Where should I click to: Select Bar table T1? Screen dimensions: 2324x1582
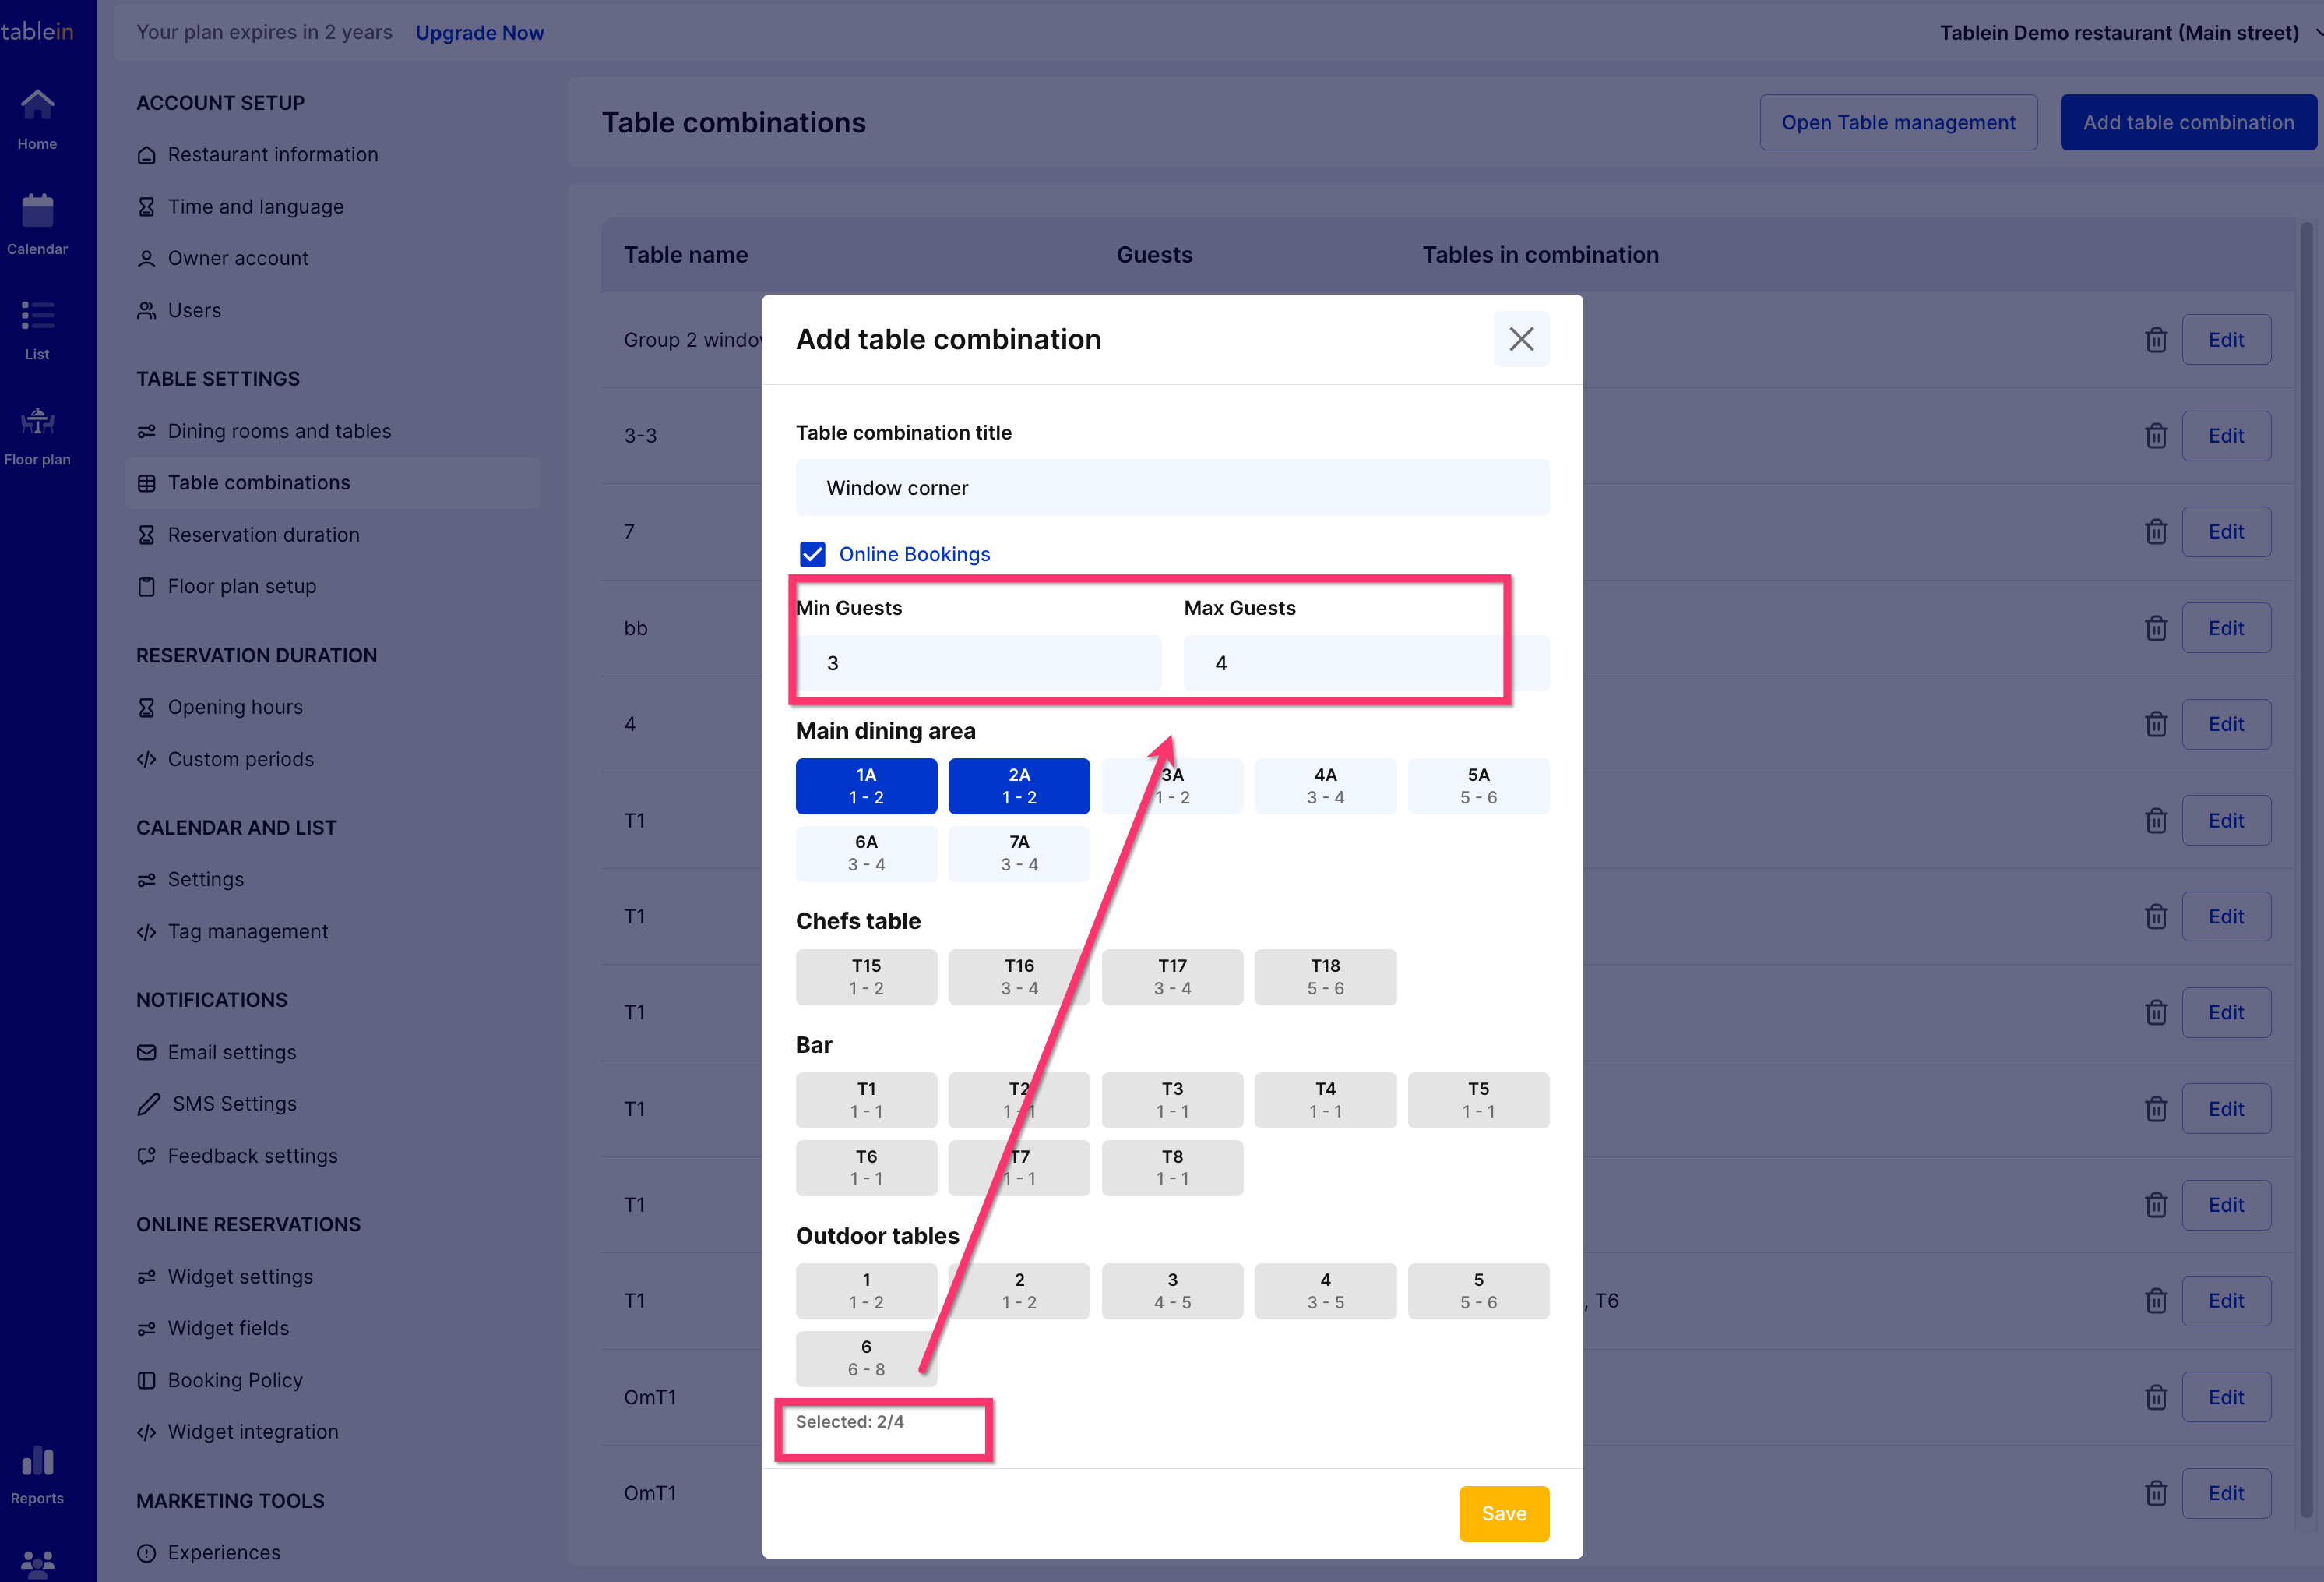[x=866, y=1100]
